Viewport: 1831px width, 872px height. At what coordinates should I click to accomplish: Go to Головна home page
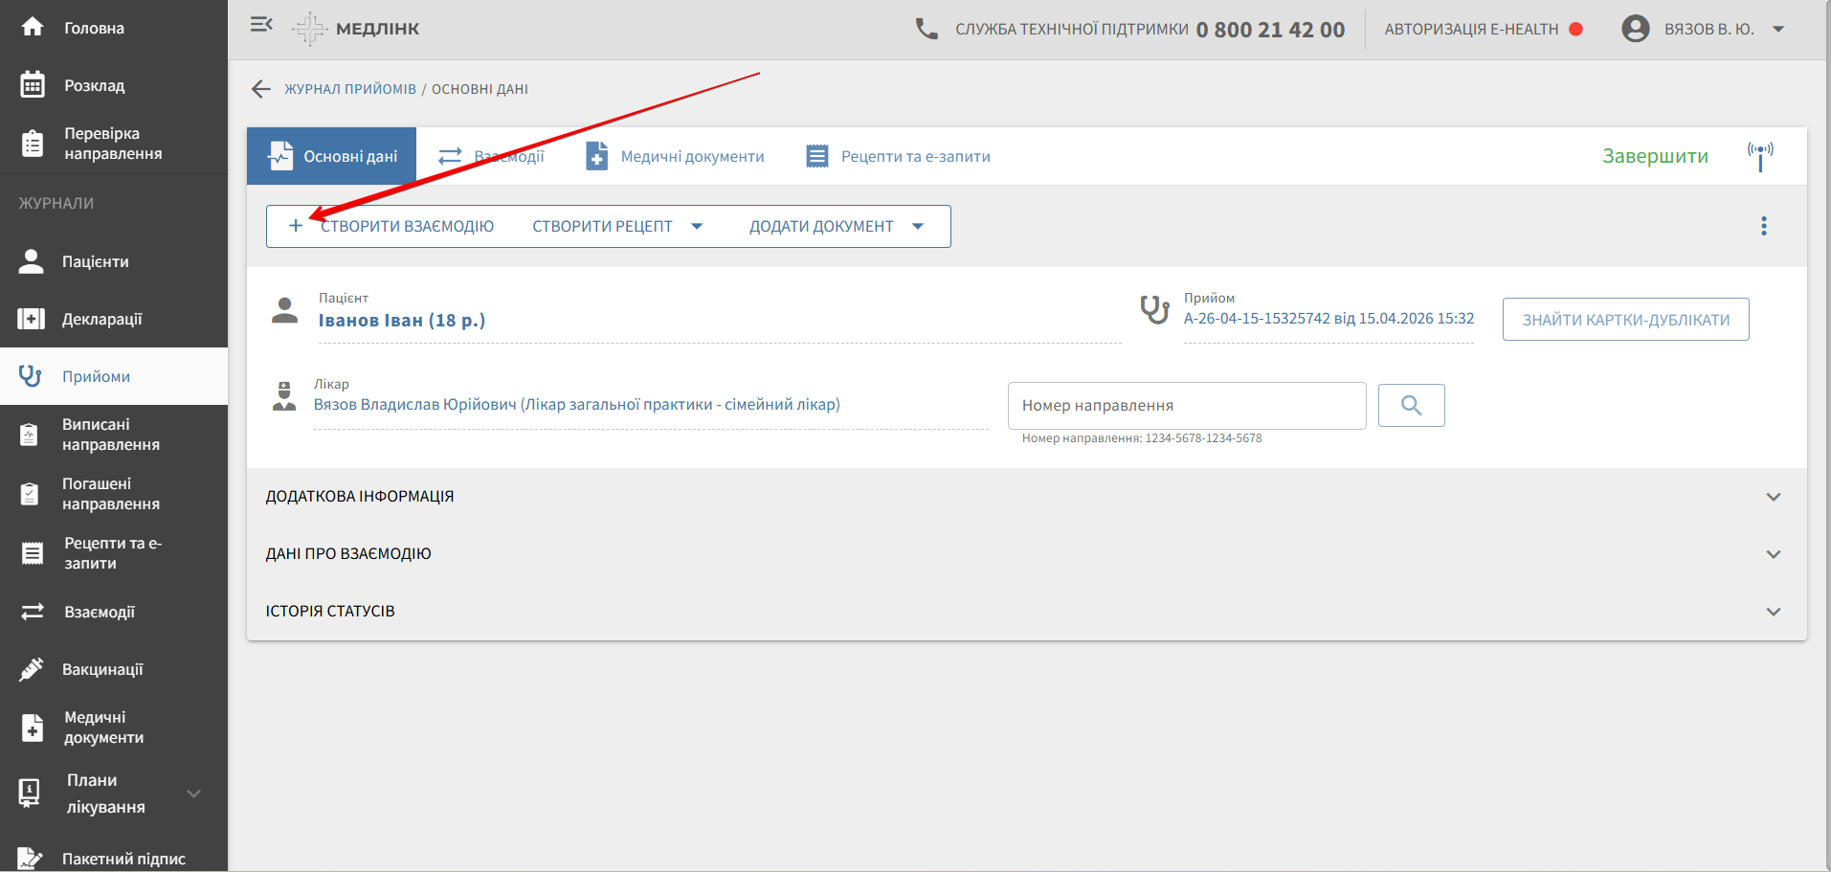click(x=94, y=28)
